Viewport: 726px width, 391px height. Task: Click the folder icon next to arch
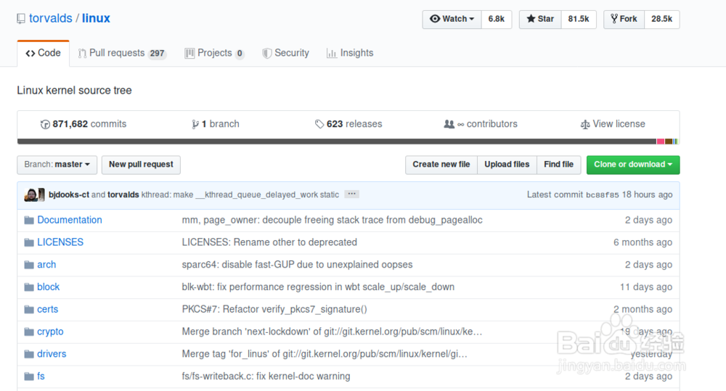(29, 265)
